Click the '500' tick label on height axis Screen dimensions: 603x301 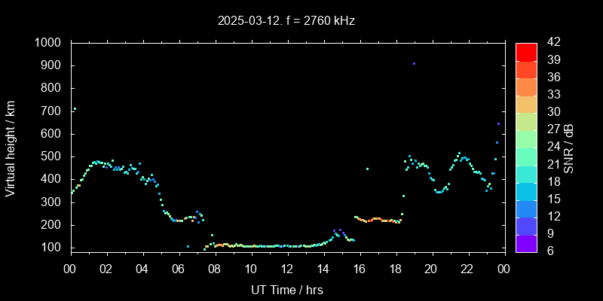point(52,157)
